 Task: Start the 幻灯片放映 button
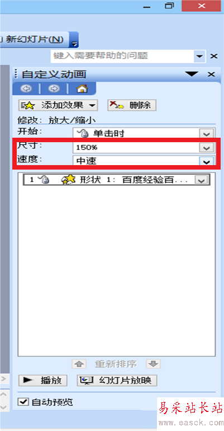point(117,381)
